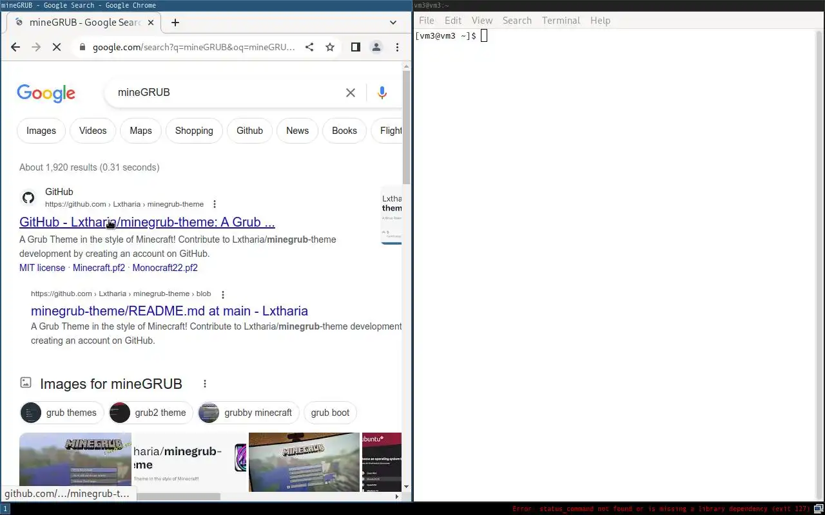This screenshot has width=825, height=515.
Task: Select the grubby minecraft image chip
Action: coord(248,413)
